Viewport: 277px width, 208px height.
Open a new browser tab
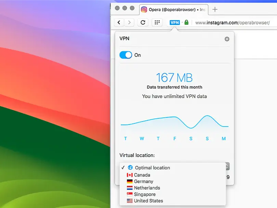(x=215, y=10)
